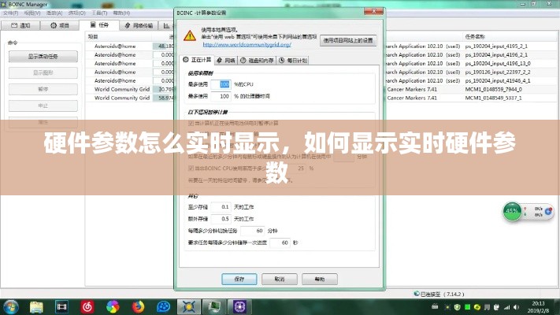This screenshot has width=560, height=315.
Task: Select task MCM1_0148559_7944_0
Action: (x=493, y=89)
